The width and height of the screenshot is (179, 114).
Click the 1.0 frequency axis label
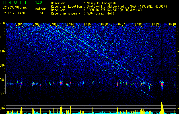(x=2, y=51)
